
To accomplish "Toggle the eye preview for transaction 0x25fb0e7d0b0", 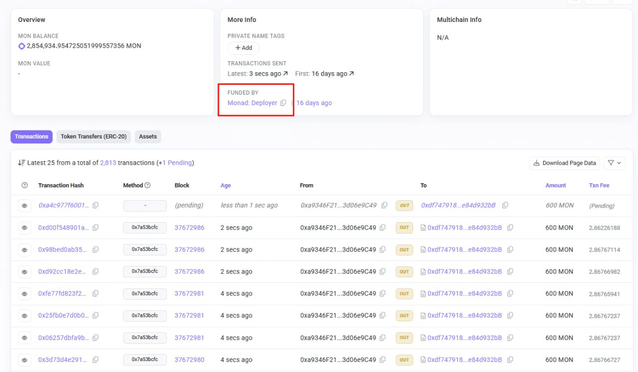I will click(24, 316).
